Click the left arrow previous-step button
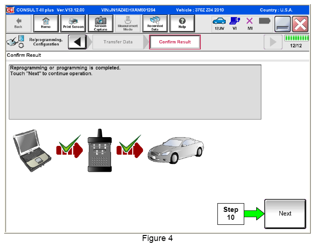315x247 pixels. [78, 42]
